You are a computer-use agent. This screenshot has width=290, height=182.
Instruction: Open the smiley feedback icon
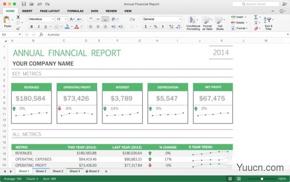[281, 11]
